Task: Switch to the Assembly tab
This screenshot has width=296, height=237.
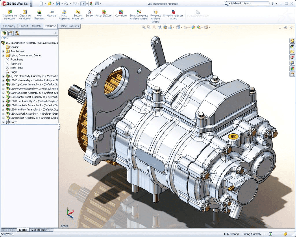Action: tap(9, 26)
